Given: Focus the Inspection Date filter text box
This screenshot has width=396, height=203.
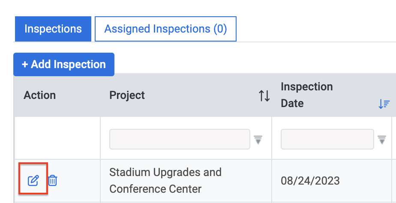Looking at the screenshot, I should 327,139.
